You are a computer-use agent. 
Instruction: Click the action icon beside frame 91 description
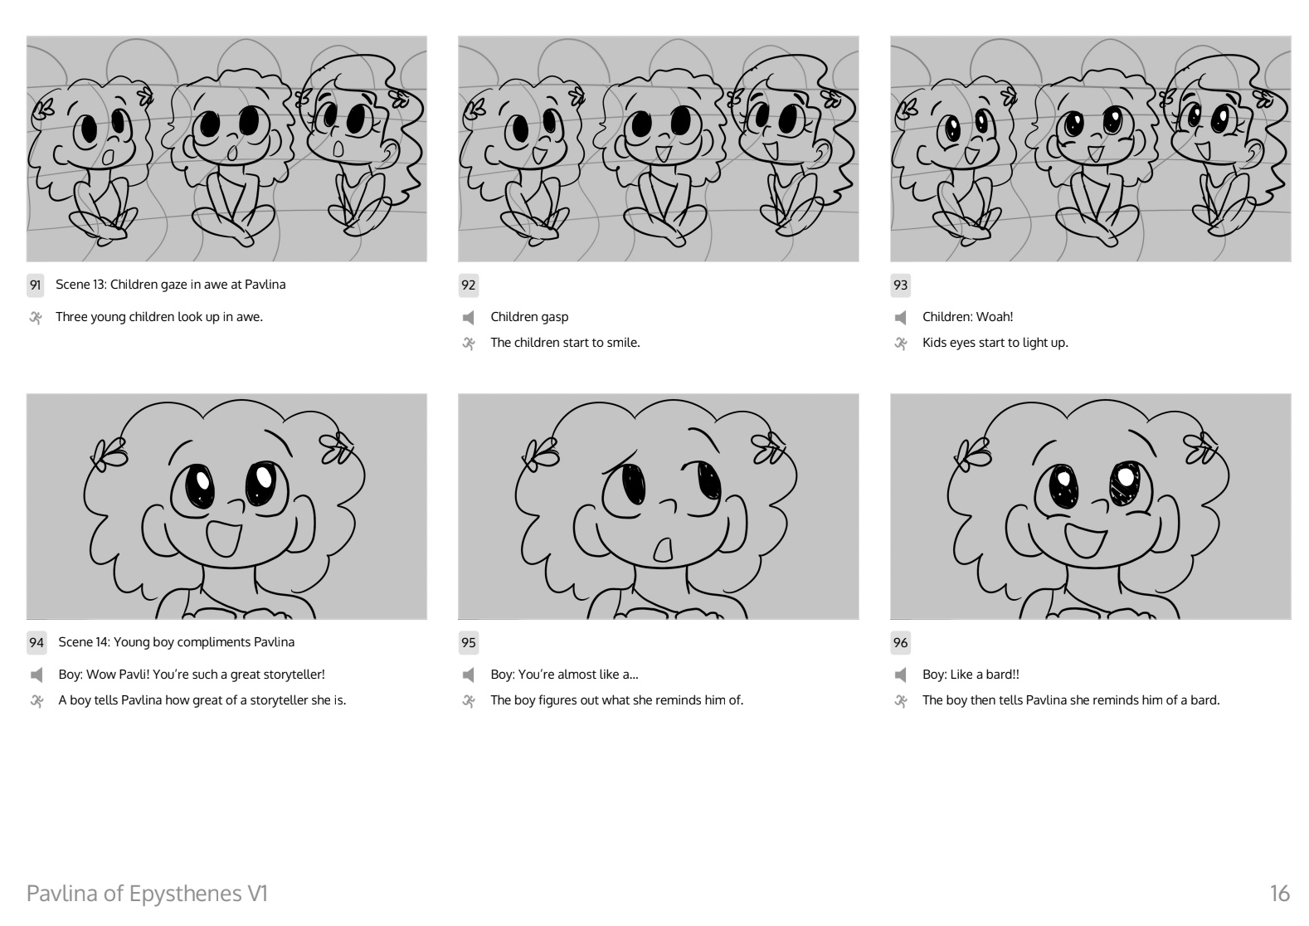point(36,317)
